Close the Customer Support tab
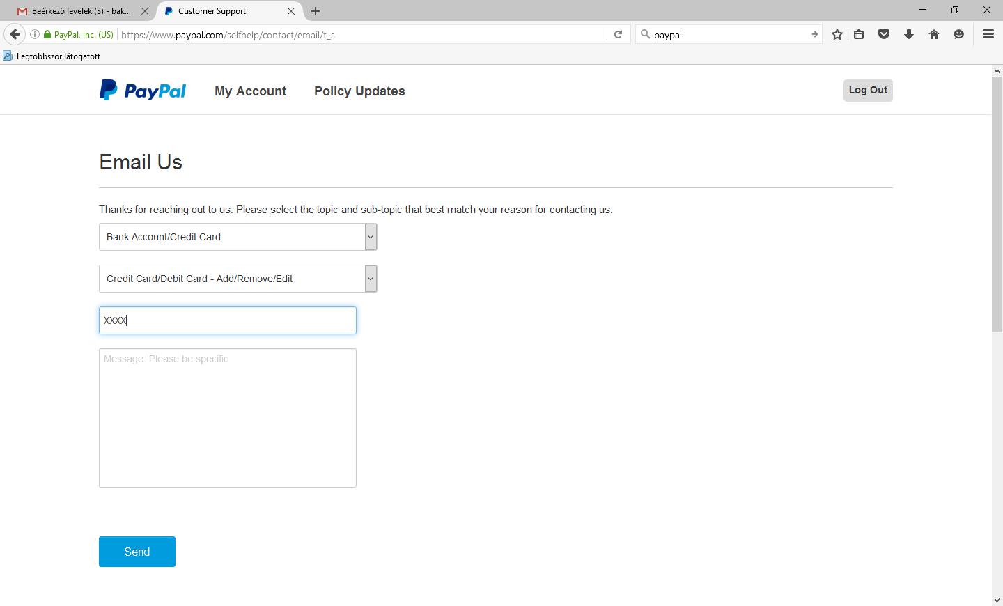1003x606 pixels. (x=291, y=11)
